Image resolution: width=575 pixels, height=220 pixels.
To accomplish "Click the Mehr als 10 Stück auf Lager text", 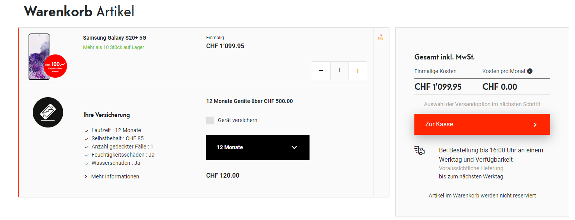I will coord(113,47).
